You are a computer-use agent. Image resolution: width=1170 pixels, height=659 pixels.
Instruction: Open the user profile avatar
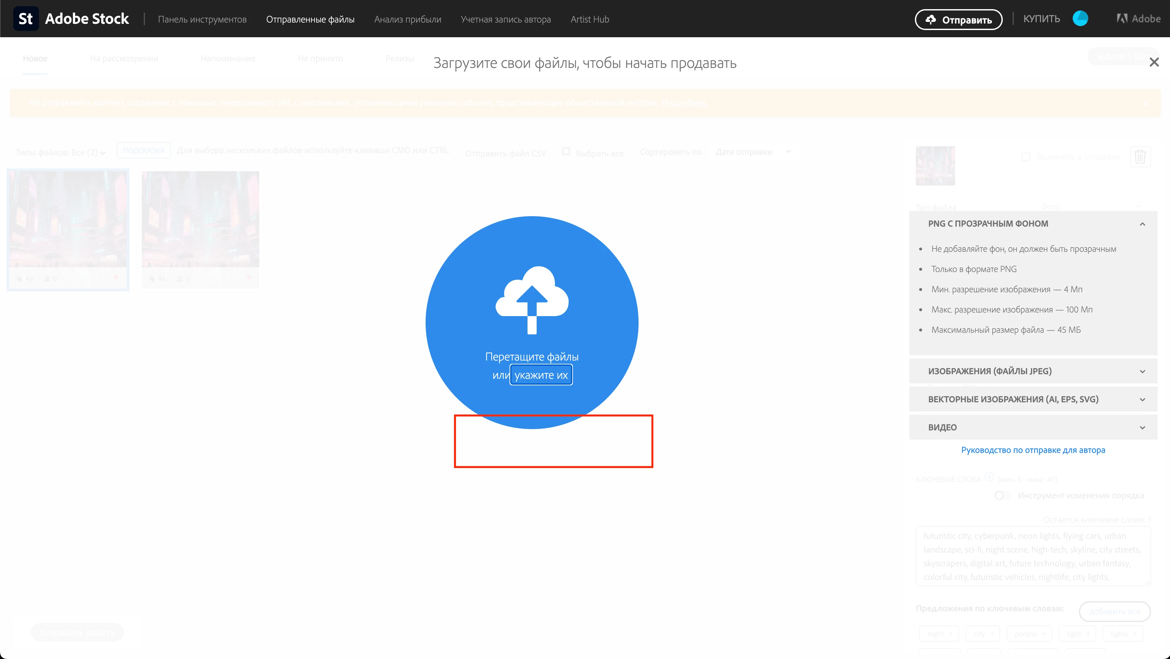(x=1080, y=19)
